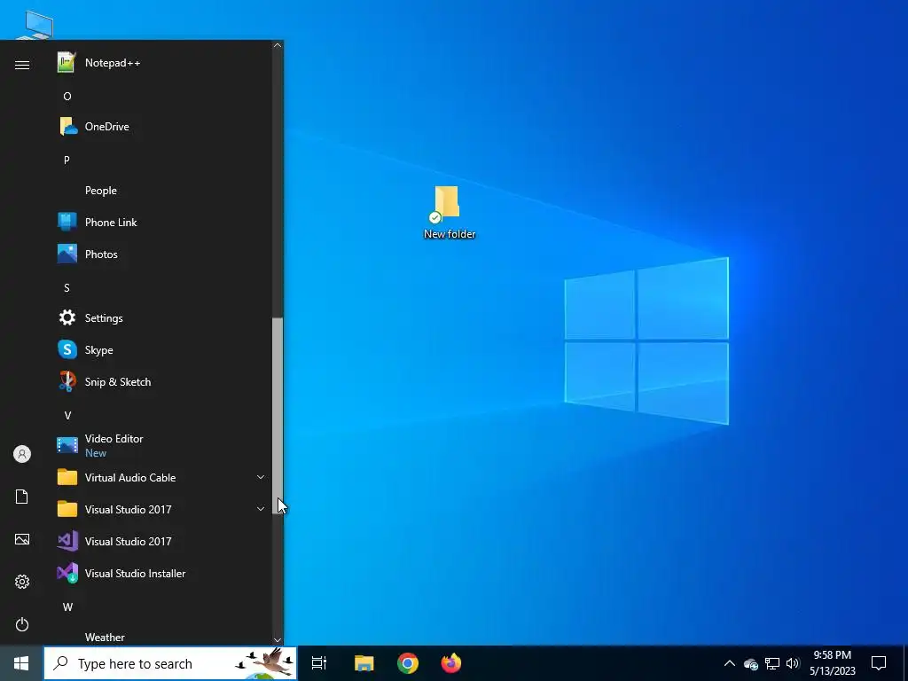Select the letter S section header
908x681 pixels.
67,288
